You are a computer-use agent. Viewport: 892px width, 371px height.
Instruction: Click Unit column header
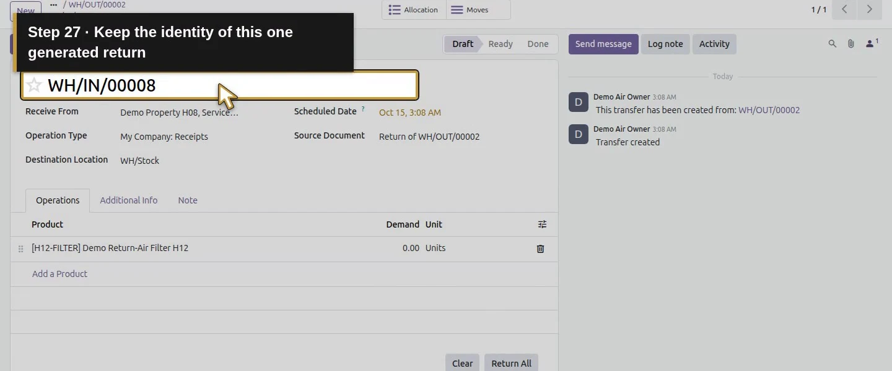click(434, 224)
